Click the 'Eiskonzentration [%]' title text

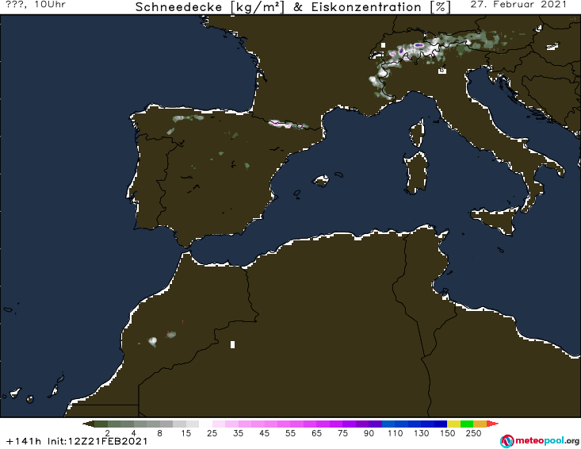click(381, 7)
